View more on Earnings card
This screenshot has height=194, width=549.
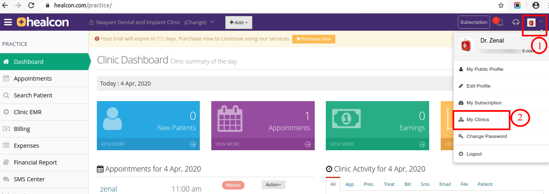pos(377,144)
